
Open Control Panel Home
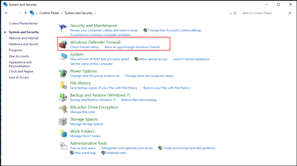pos(23,23)
